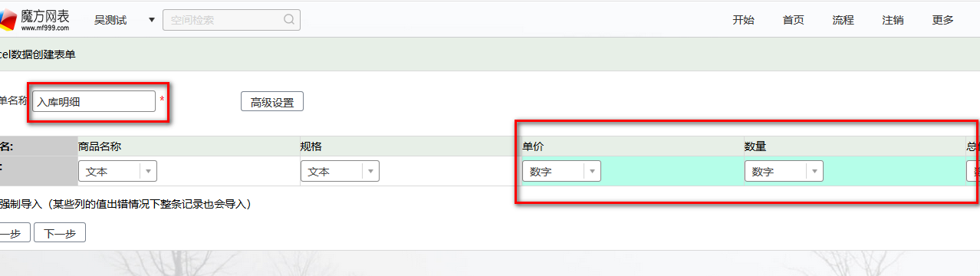Expand the arrow next to 吴测试

tap(151, 20)
